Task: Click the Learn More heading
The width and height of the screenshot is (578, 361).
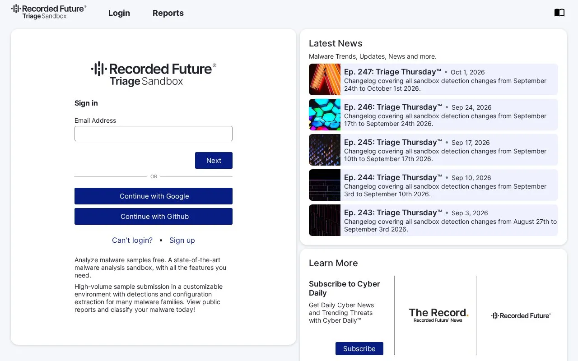Action: [x=333, y=263]
